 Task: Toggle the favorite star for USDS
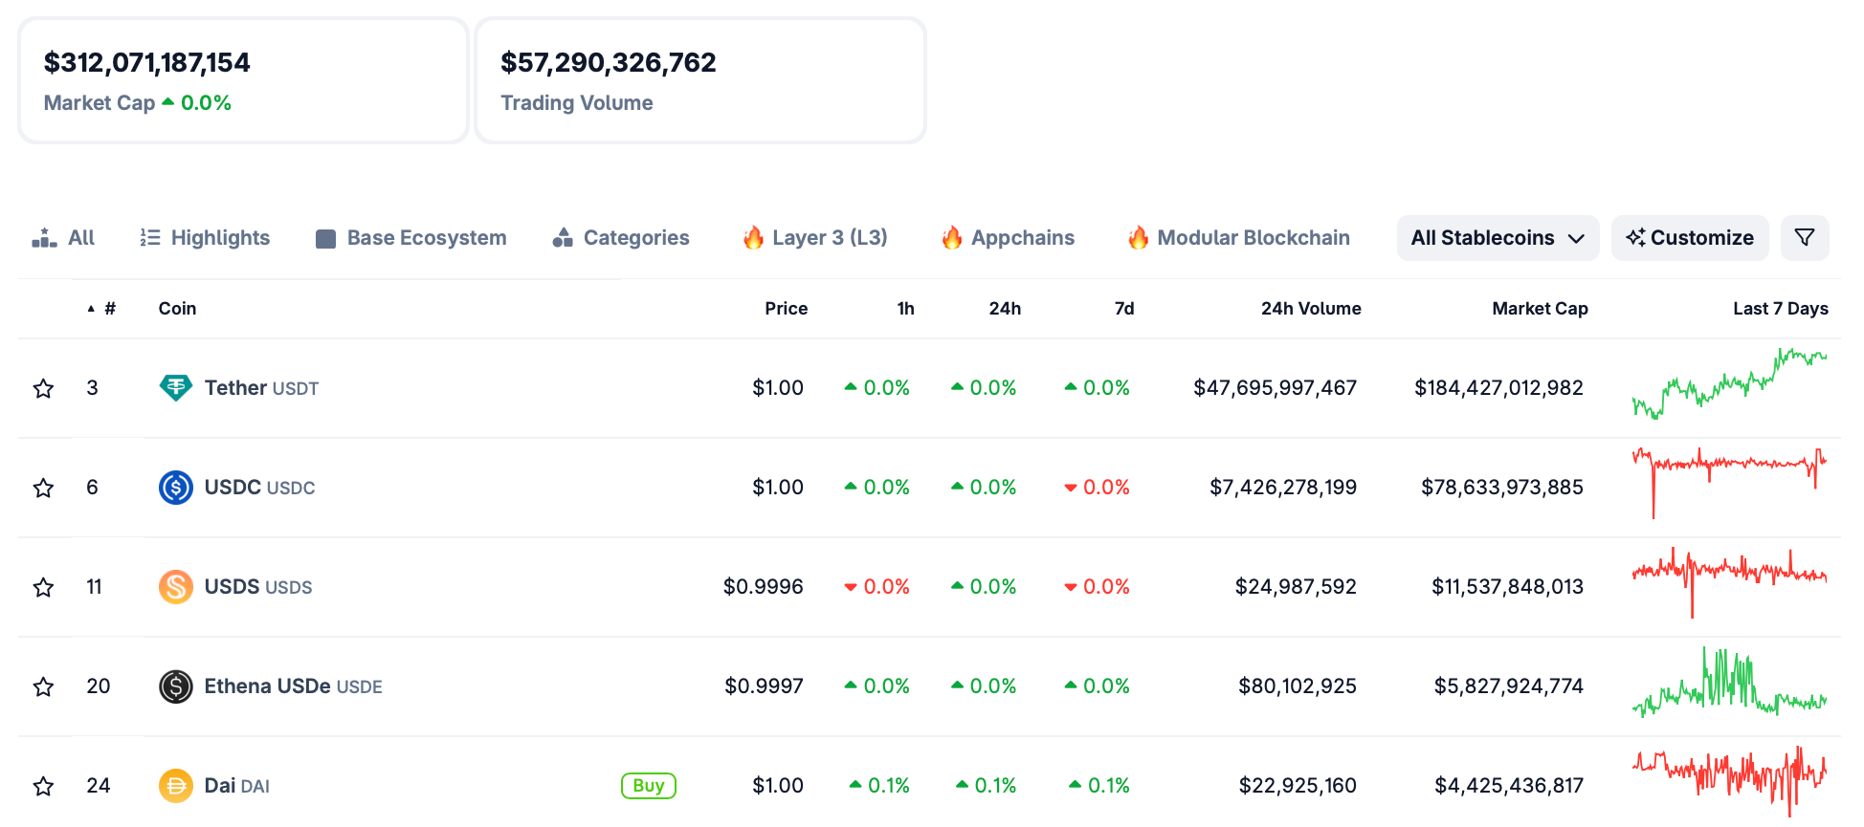tap(43, 587)
